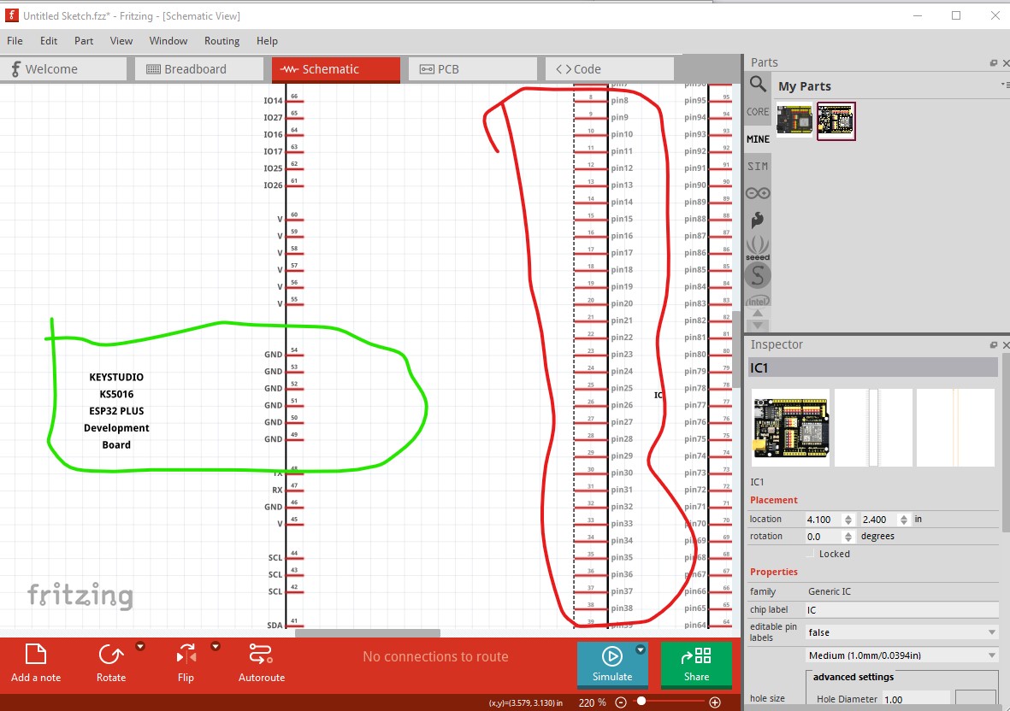Open the Arduino parts bin icon
The image size is (1010, 711).
point(758,193)
